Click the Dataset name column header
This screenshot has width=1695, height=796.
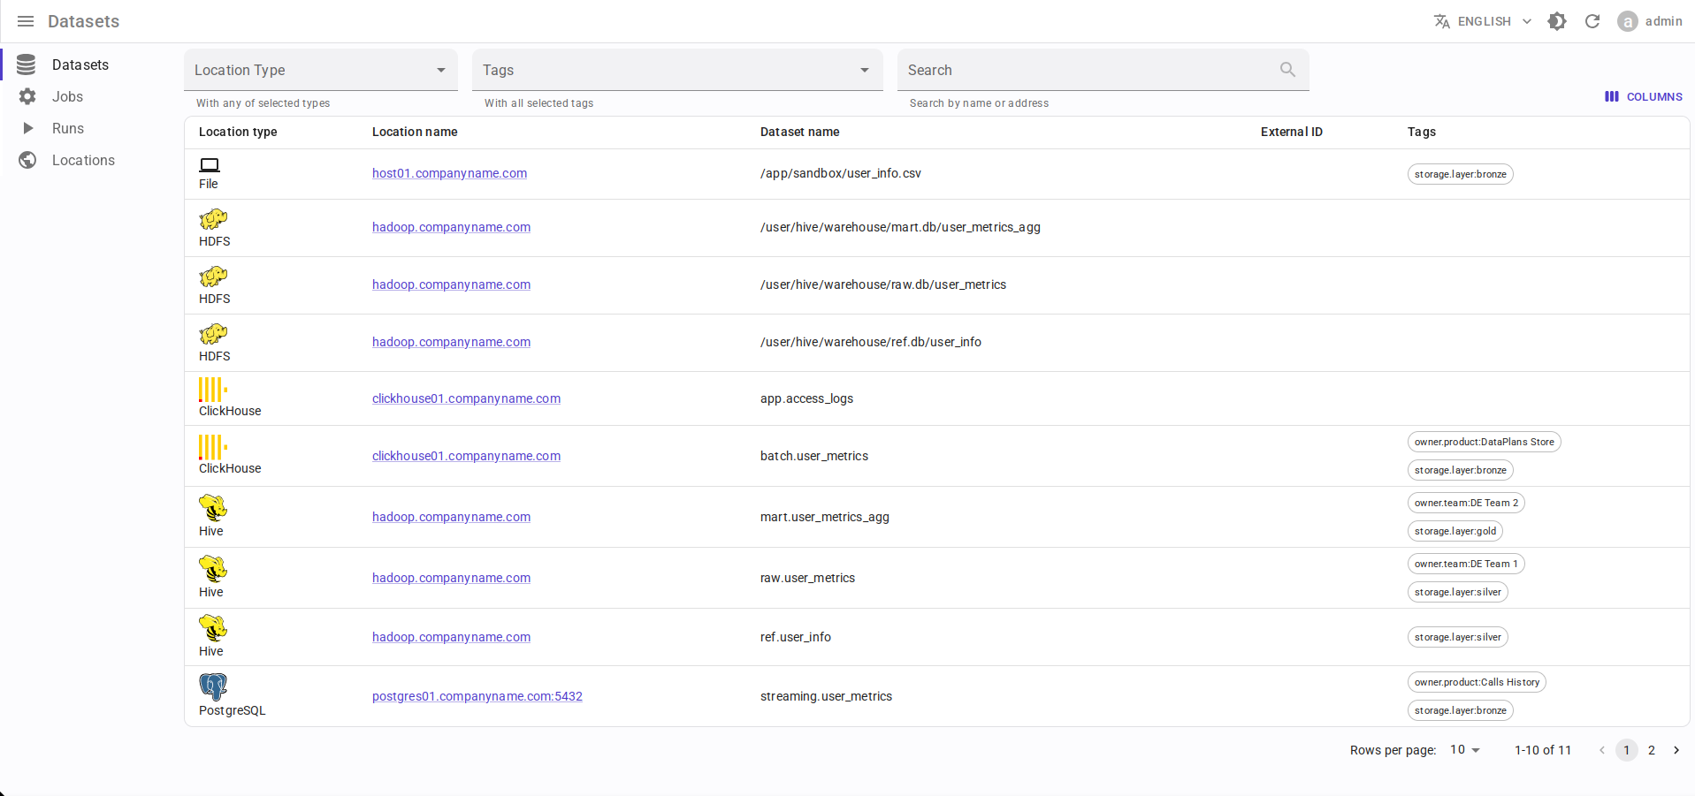click(x=800, y=132)
